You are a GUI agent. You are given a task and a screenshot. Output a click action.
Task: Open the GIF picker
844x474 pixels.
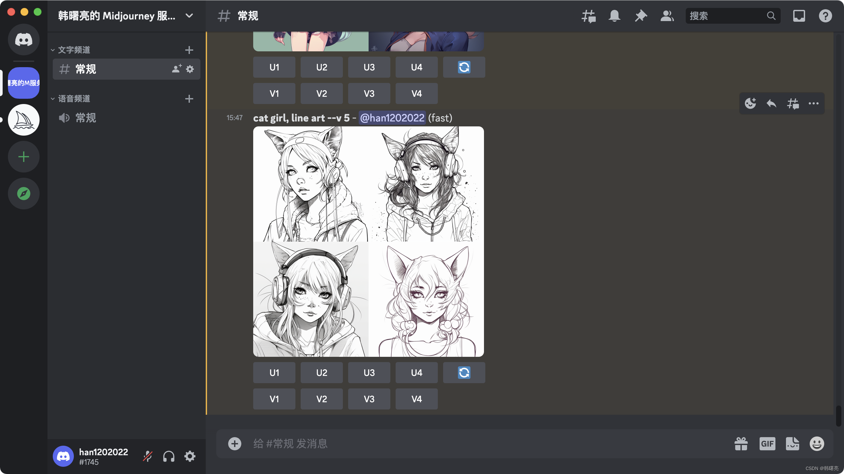click(x=767, y=444)
